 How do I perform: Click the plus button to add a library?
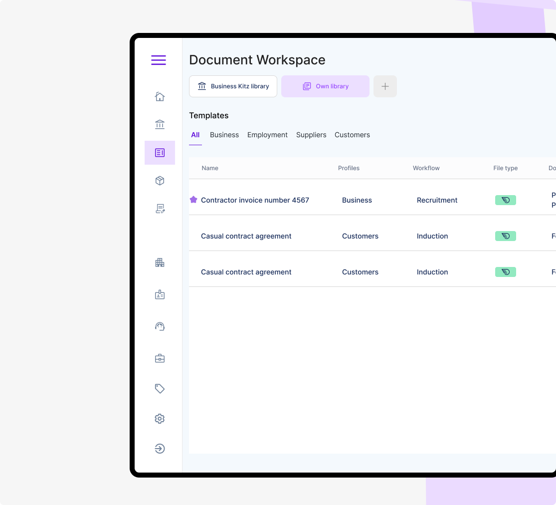click(385, 86)
